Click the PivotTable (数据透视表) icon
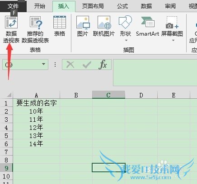The image size is (197, 184). coord(11,22)
